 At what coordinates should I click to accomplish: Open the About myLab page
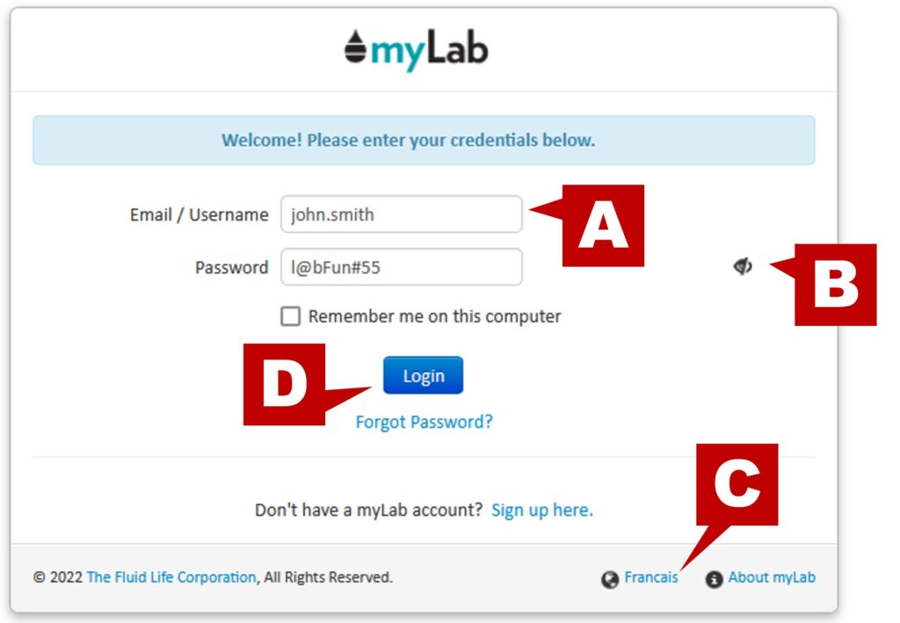772,577
